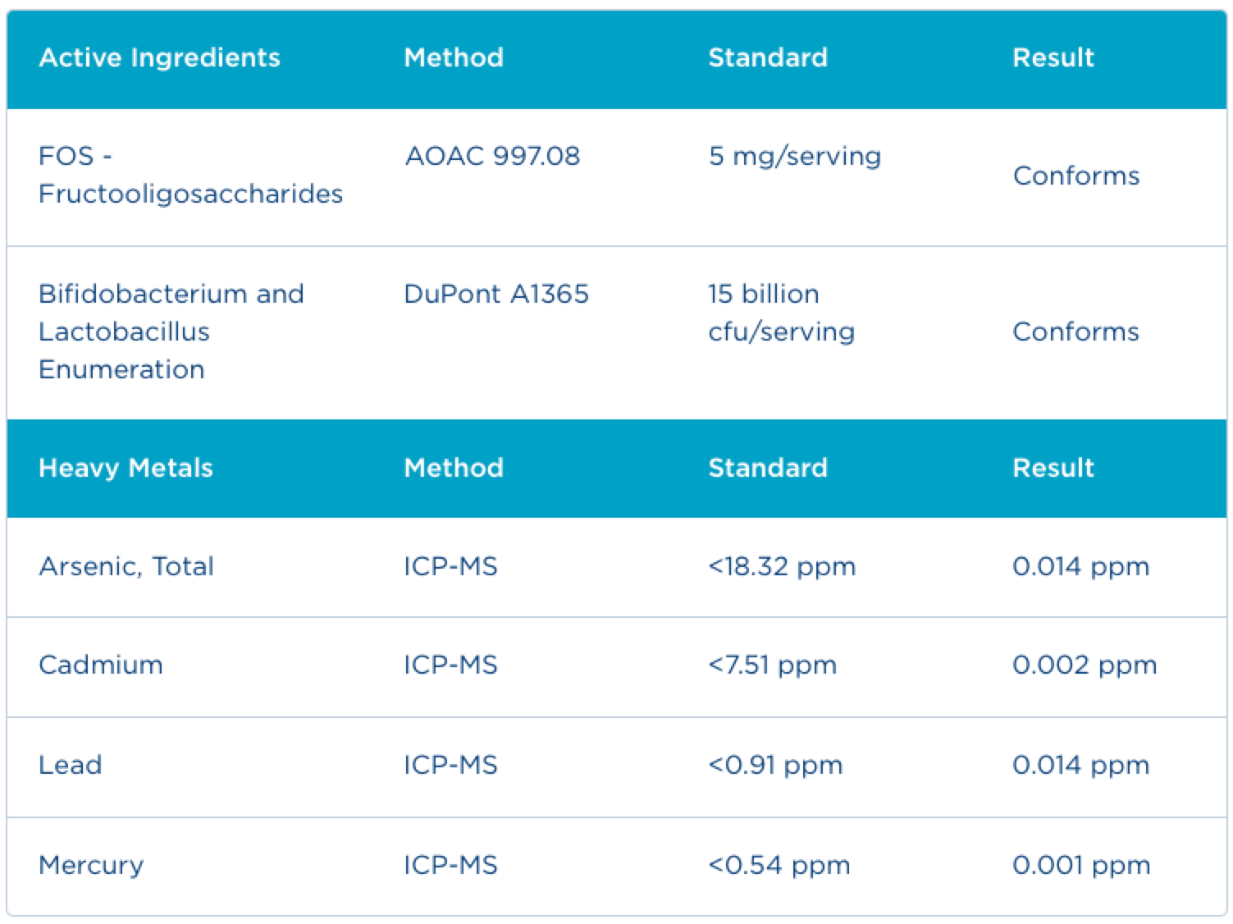Click the Conforms result for FOS
The image size is (1233, 924).
pos(1075,176)
